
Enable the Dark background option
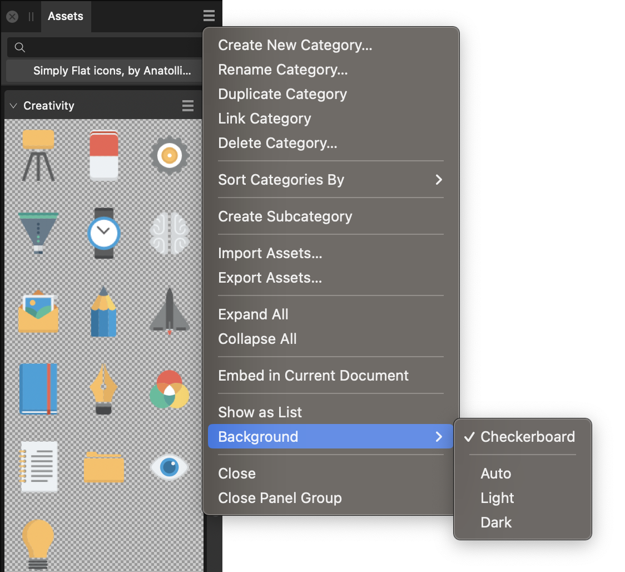(x=496, y=522)
